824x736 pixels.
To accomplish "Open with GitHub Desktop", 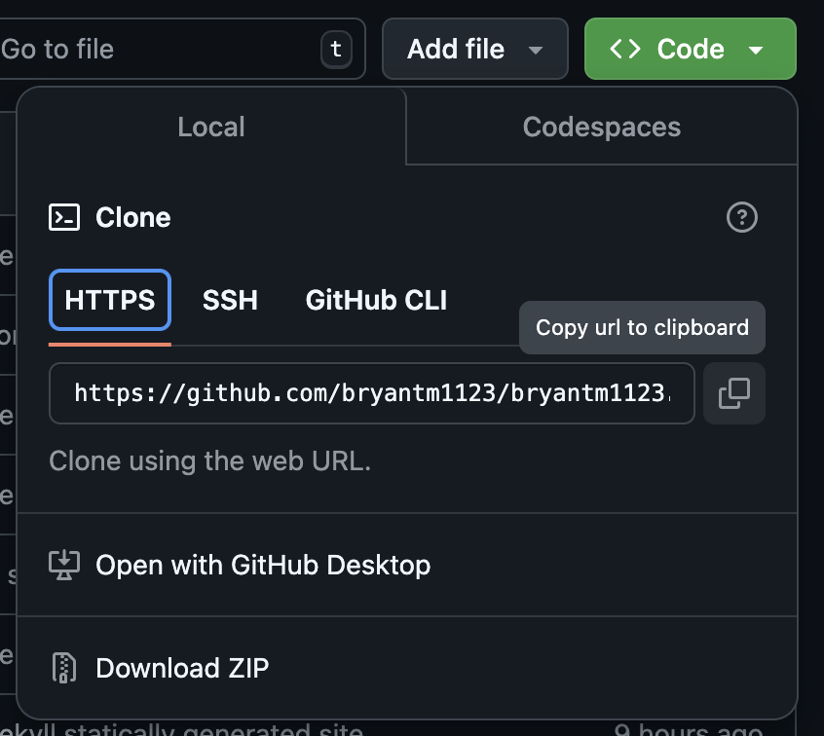I will click(x=407, y=565).
